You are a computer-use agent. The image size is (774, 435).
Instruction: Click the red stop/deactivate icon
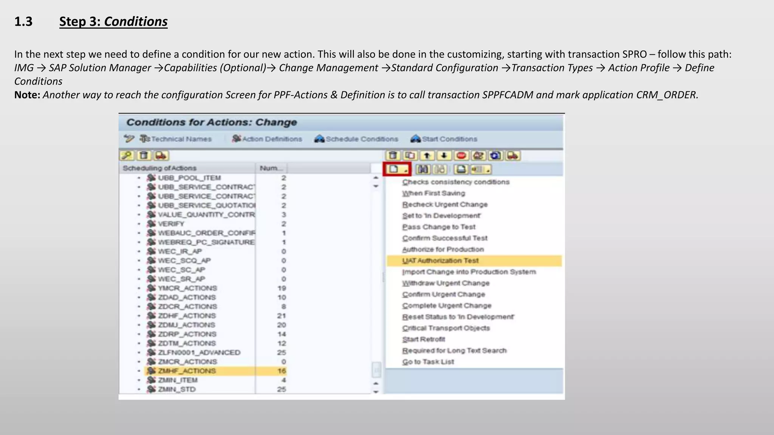tap(461, 156)
